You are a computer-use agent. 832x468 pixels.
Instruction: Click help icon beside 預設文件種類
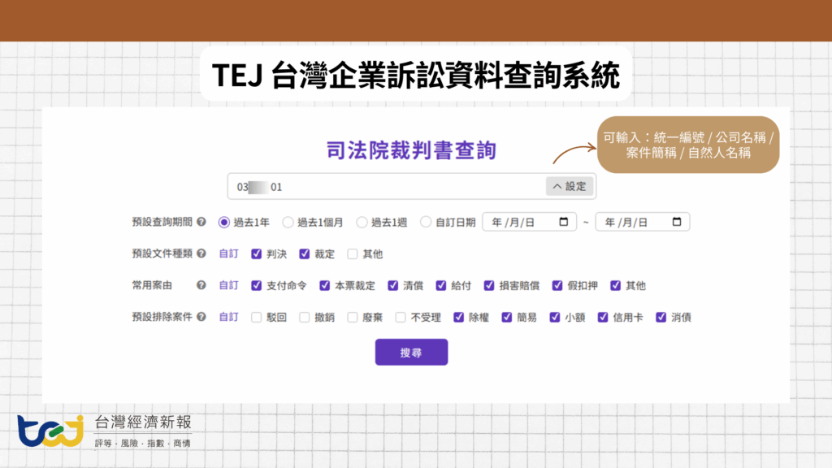tap(201, 253)
